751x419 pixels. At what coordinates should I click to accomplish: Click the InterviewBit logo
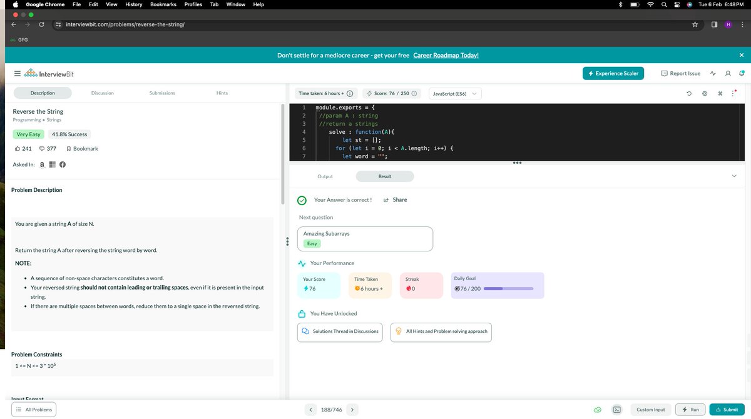(48, 74)
